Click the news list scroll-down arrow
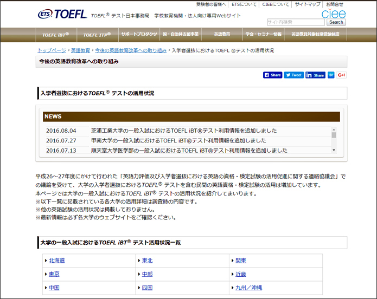 (334, 151)
